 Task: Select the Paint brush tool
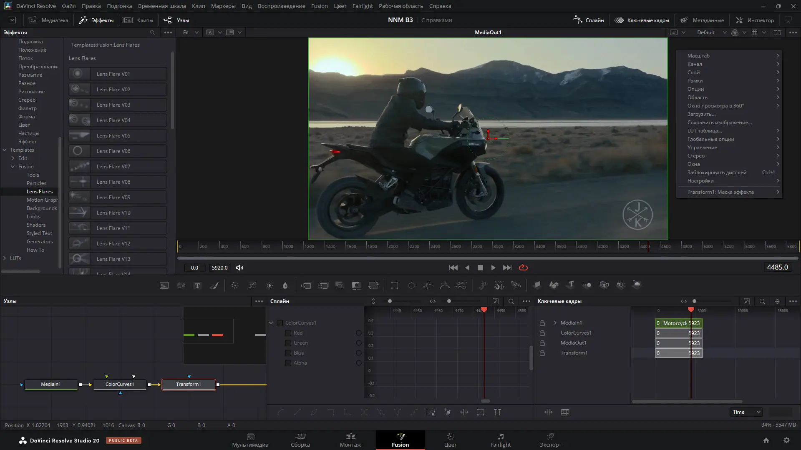tap(214, 285)
